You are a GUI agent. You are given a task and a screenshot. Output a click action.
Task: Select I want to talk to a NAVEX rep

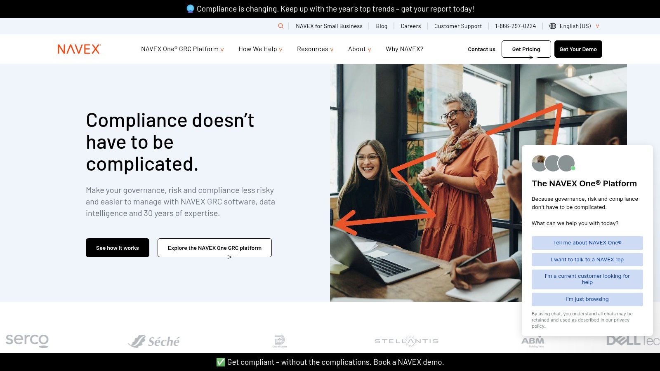[x=587, y=260]
